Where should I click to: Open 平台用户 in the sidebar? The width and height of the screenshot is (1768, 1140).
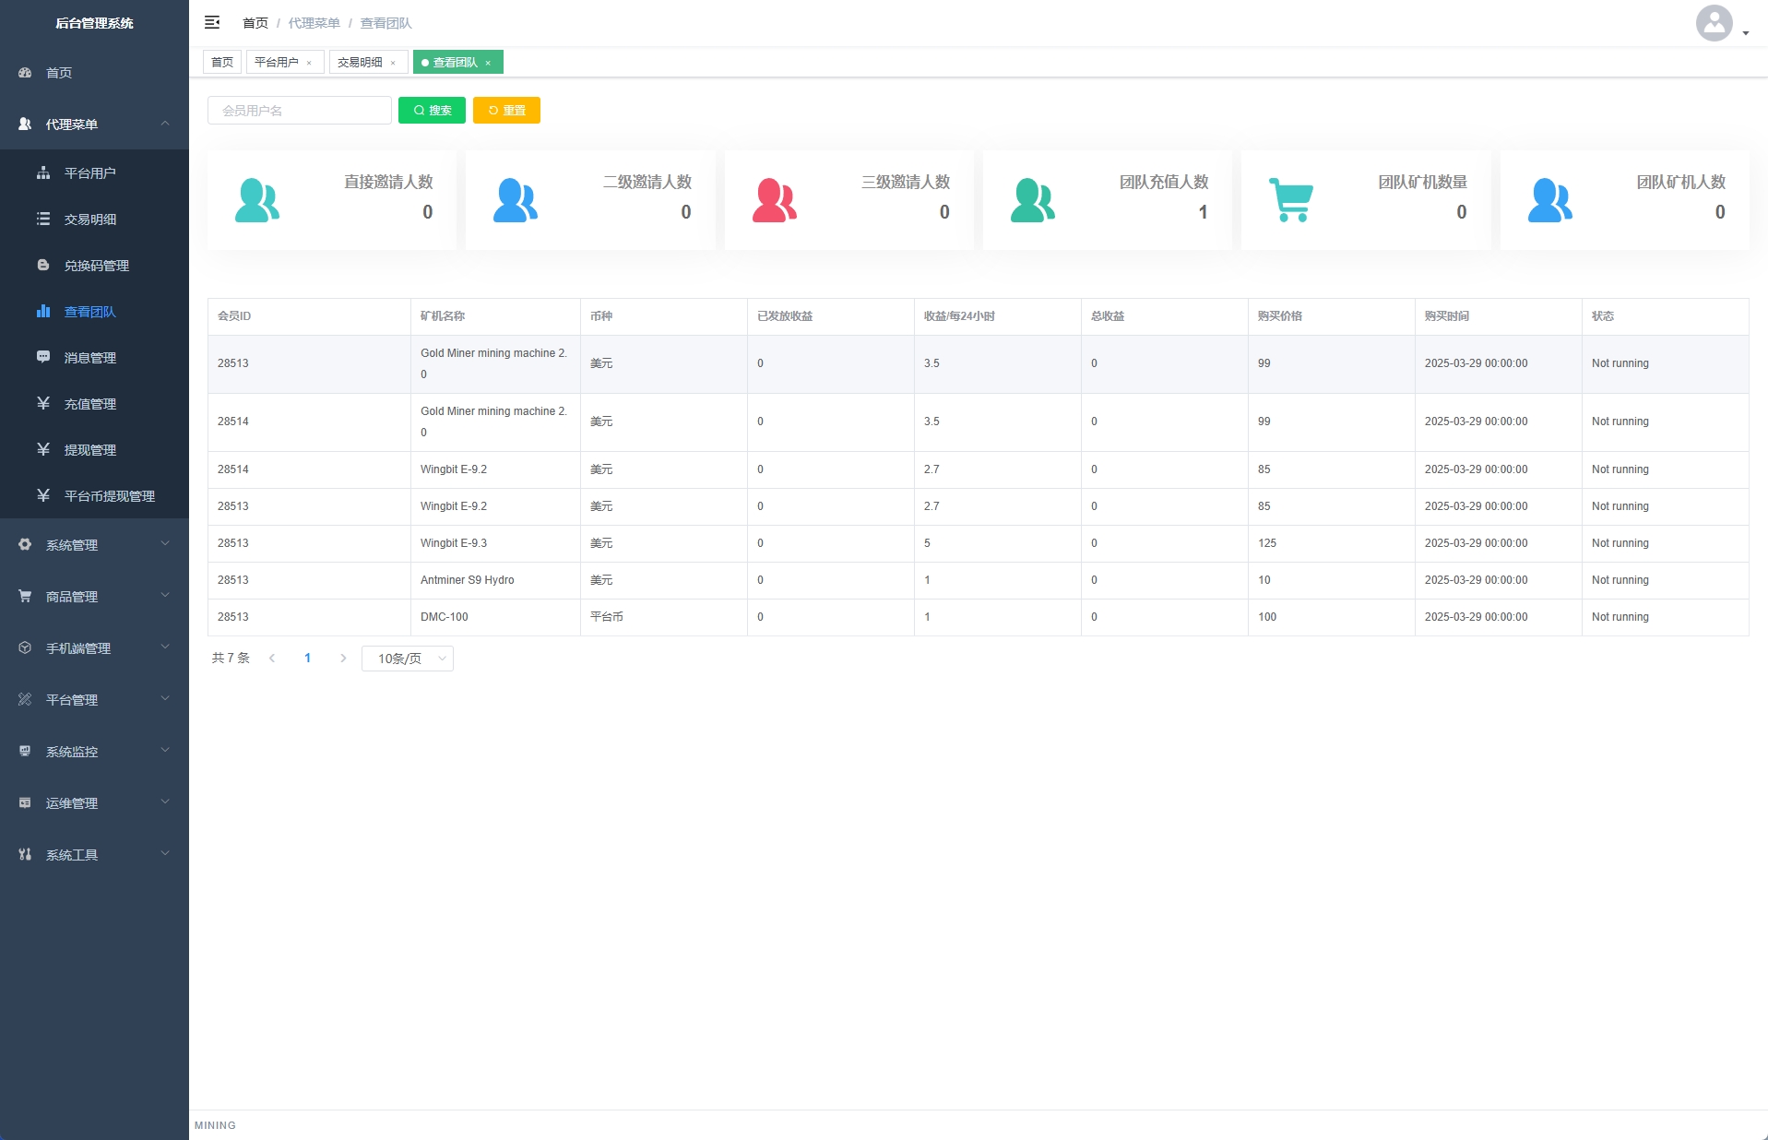pyautogui.click(x=89, y=173)
